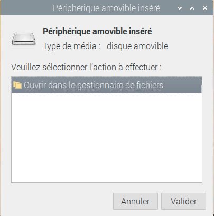
Task: Click the title bar gap between title and chevrons
Action: tap(169, 8)
